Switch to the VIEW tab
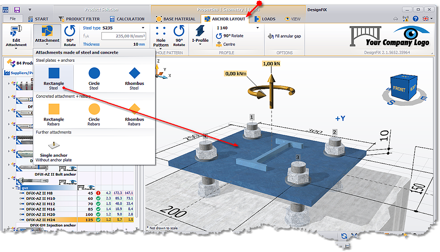 293,19
